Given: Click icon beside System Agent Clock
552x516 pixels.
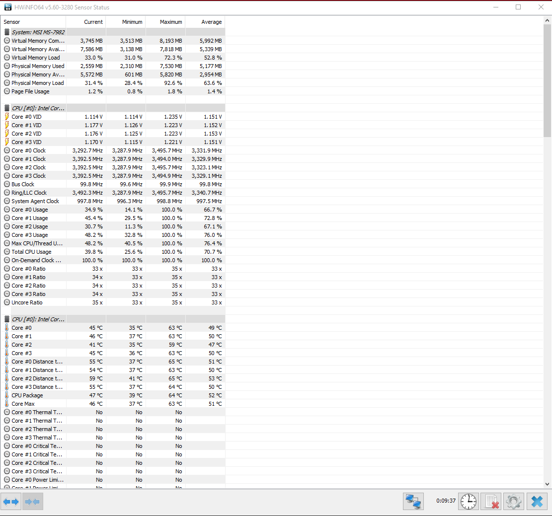Looking at the screenshot, I should click(6, 201).
